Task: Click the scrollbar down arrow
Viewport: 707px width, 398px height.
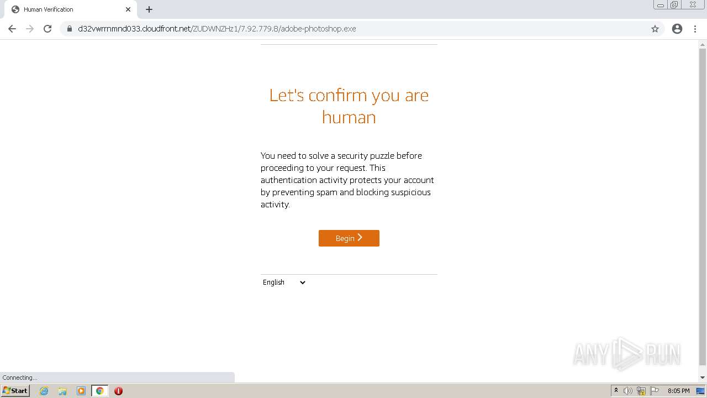Action: point(703,378)
